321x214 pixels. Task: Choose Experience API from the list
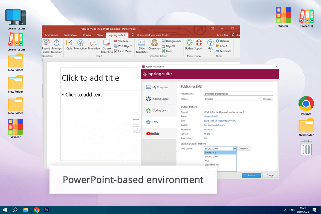pos(220,165)
